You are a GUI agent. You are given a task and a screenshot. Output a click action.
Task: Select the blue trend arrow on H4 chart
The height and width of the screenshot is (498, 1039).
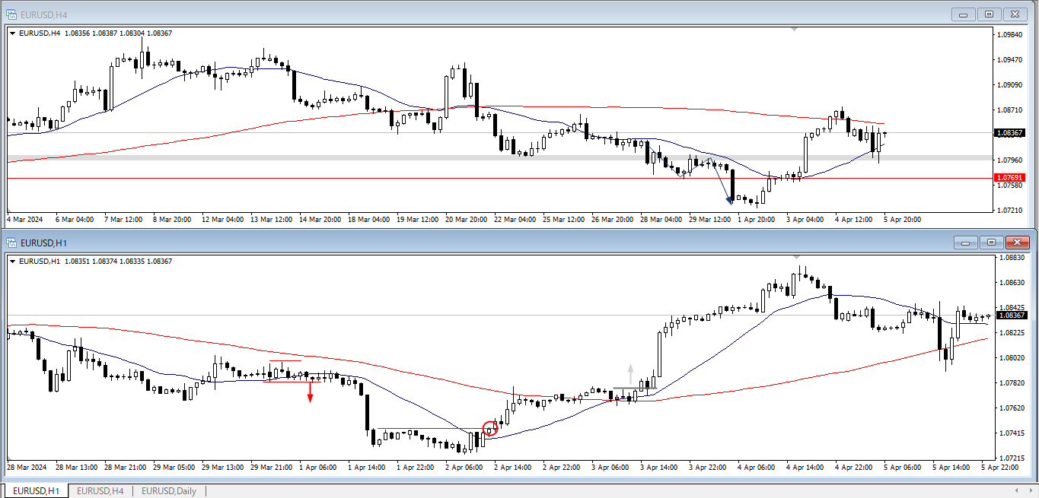[721, 182]
